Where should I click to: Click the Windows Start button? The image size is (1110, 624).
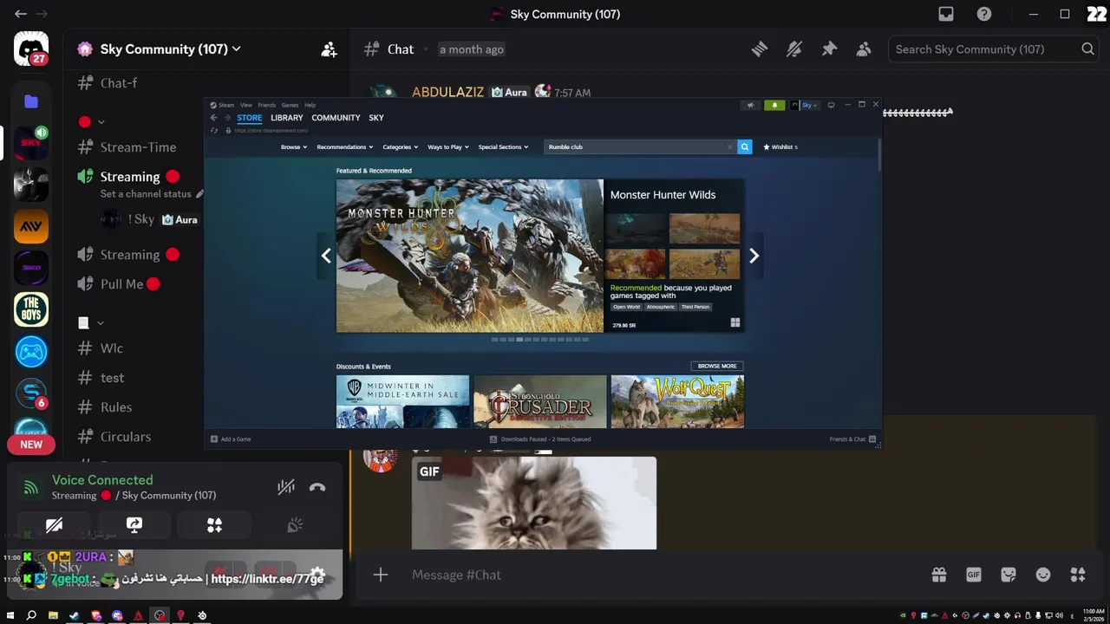(x=10, y=615)
